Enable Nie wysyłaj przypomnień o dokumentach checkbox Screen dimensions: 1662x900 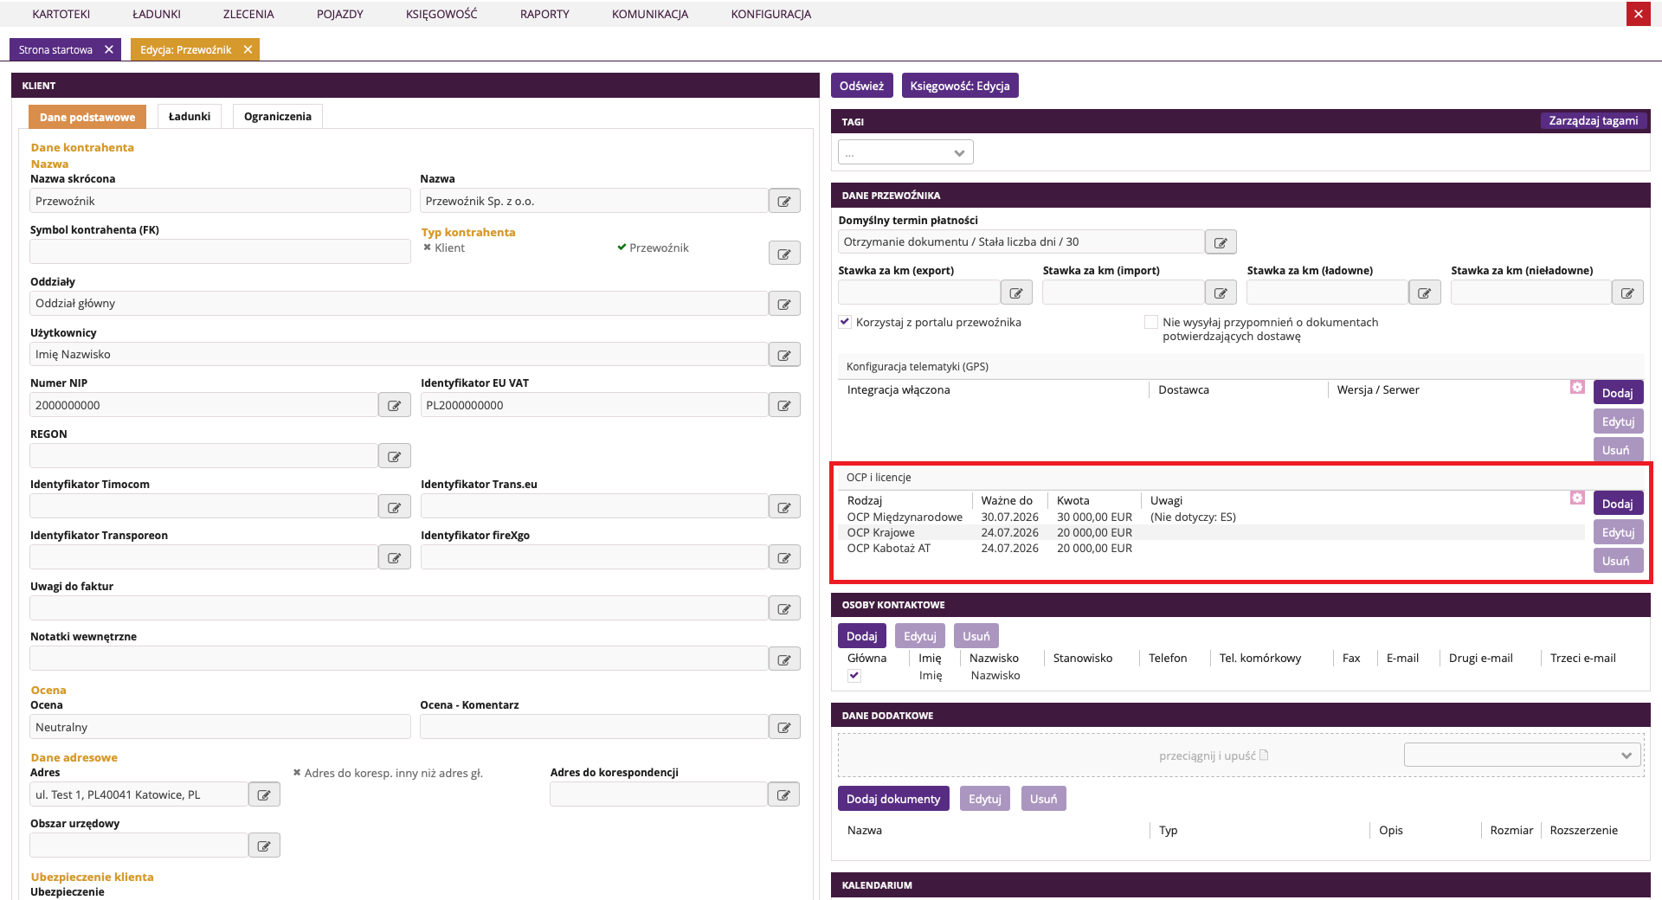tap(1151, 322)
